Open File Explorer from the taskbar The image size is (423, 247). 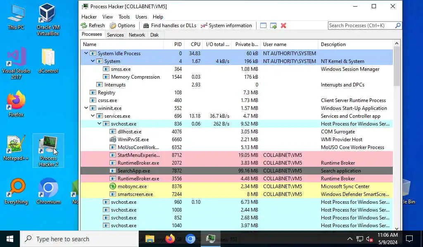point(150,239)
